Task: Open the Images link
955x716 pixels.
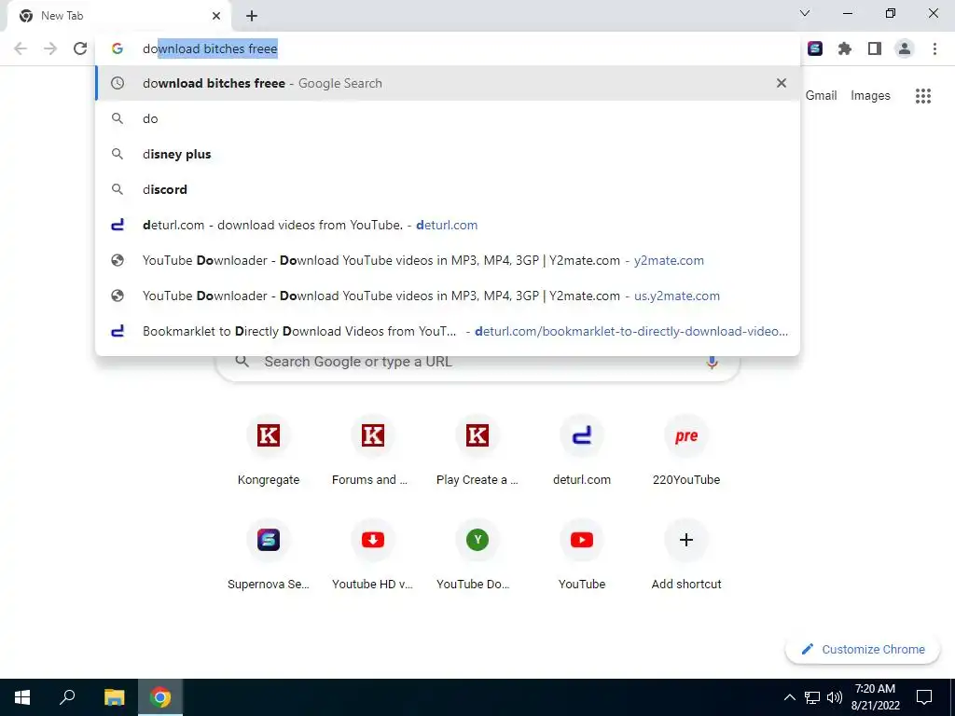Action: 870,96
